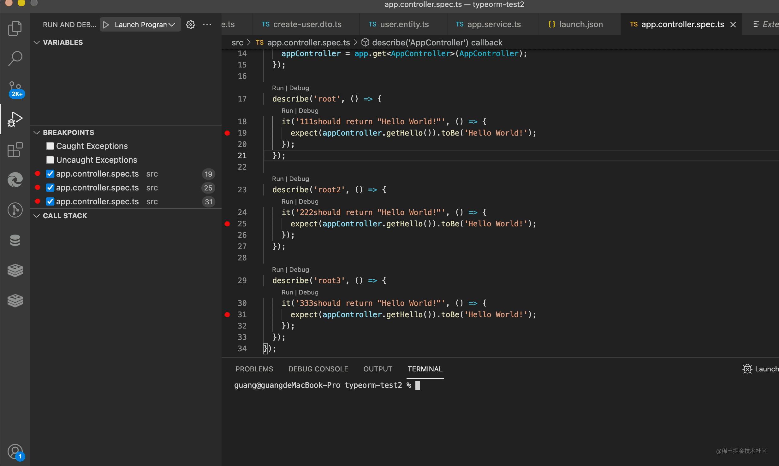Open the Search view icon

click(15, 59)
